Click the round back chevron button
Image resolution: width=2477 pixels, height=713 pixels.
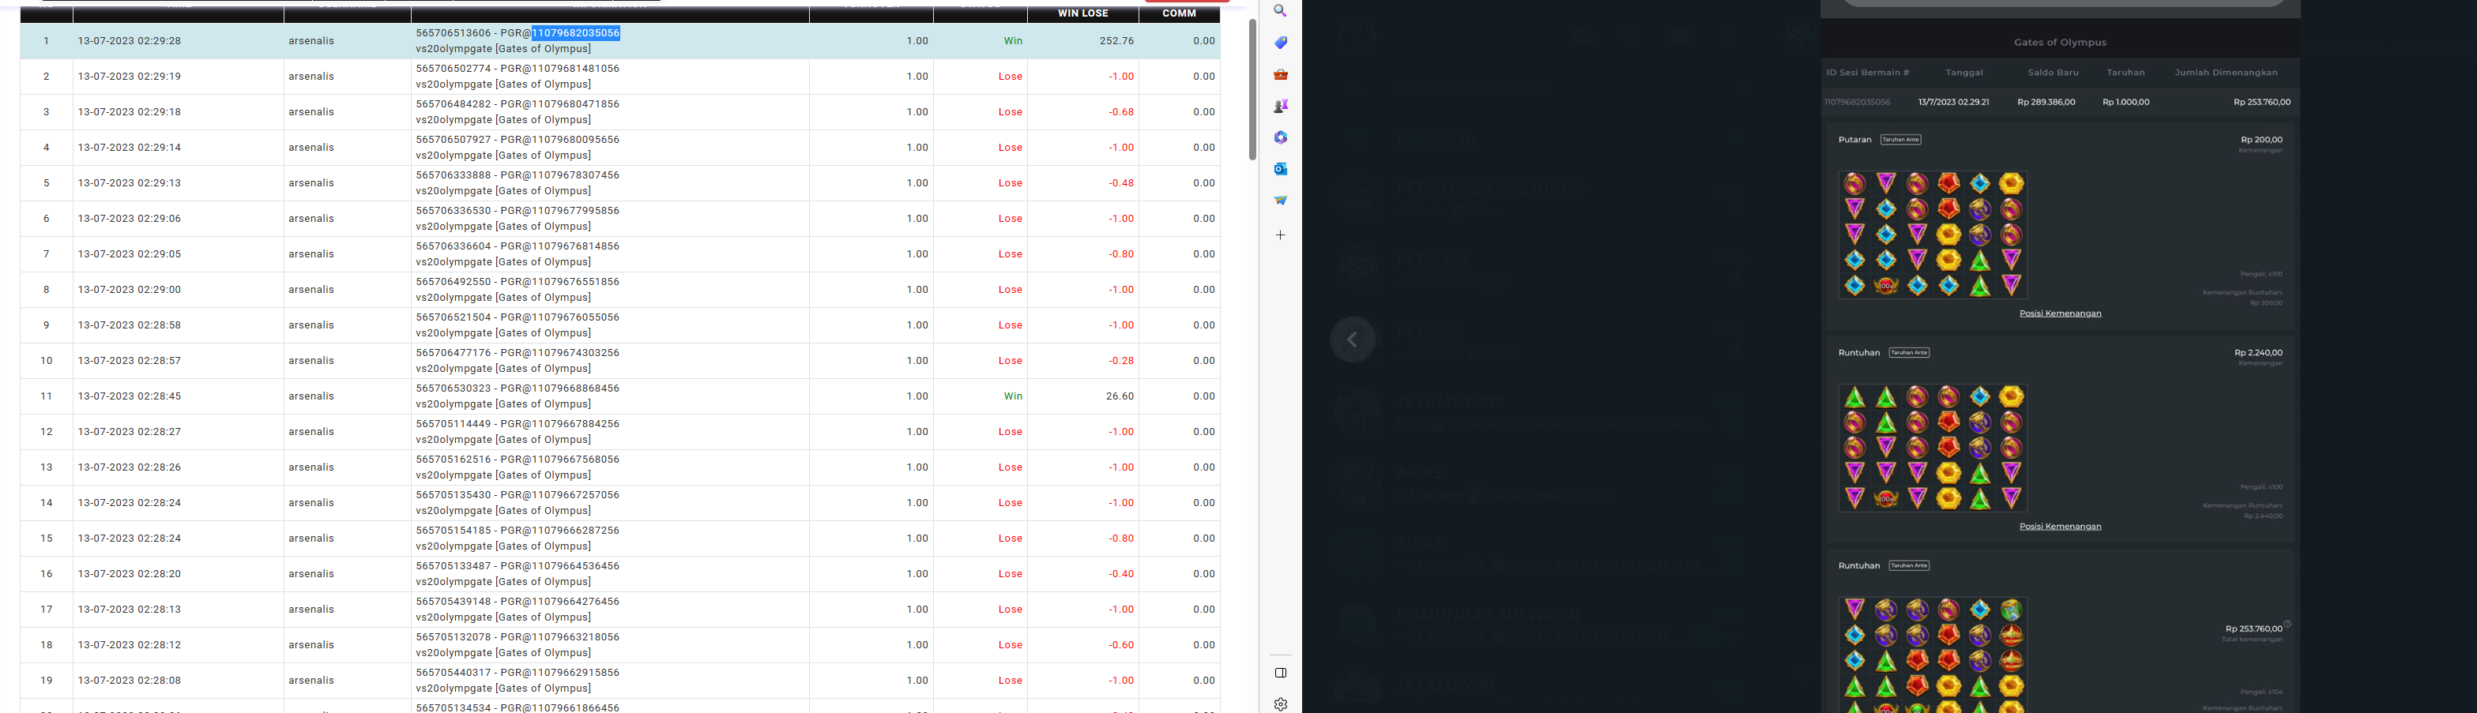click(x=1352, y=340)
